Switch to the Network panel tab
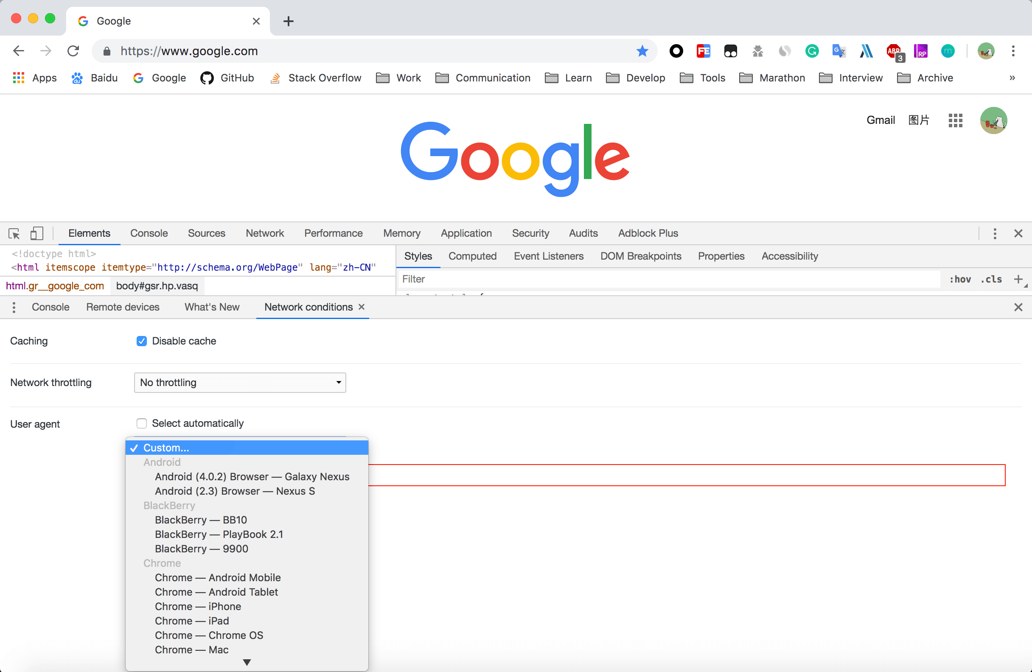Screen dimensions: 1032x672 [264, 233]
